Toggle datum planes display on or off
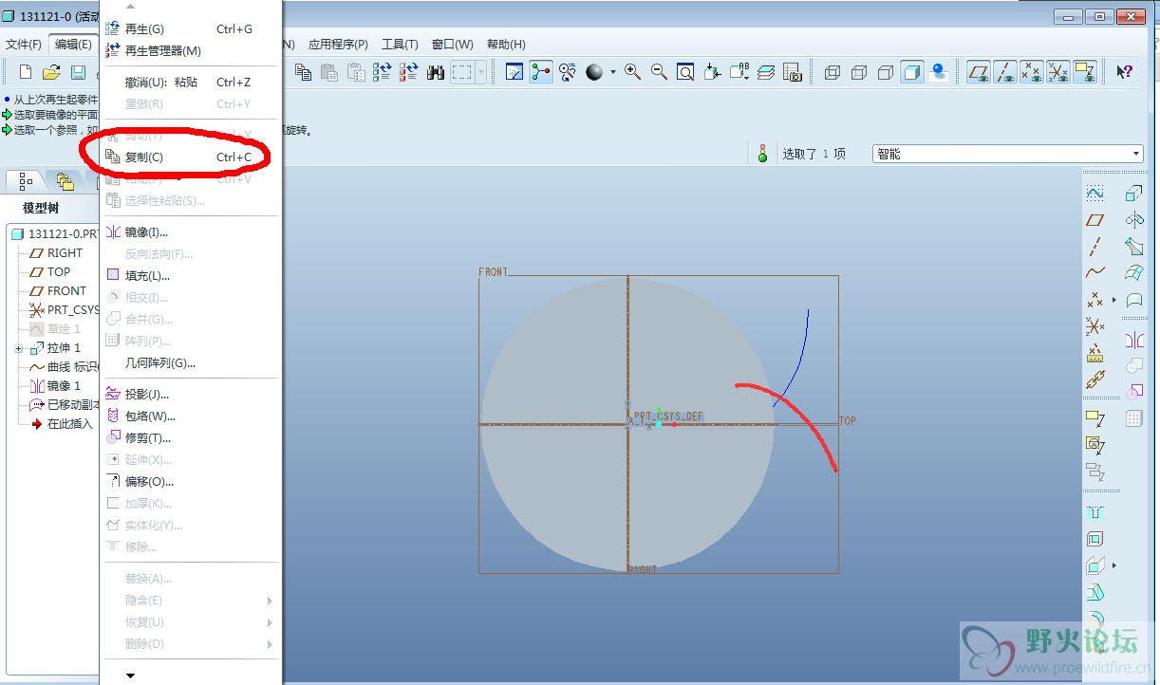 click(979, 72)
